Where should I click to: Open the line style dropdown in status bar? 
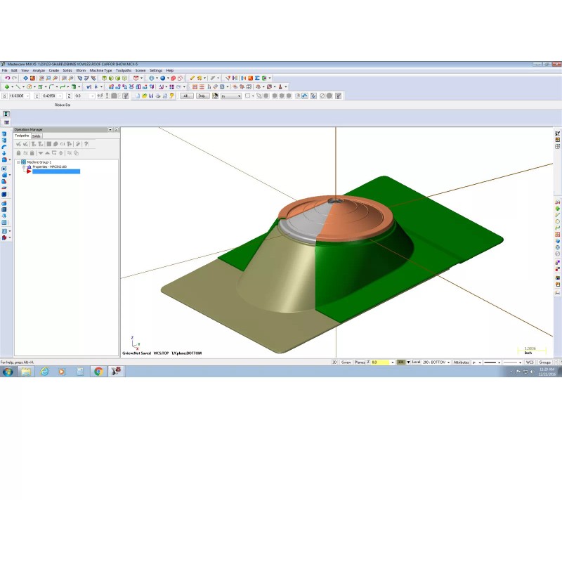click(499, 362)
